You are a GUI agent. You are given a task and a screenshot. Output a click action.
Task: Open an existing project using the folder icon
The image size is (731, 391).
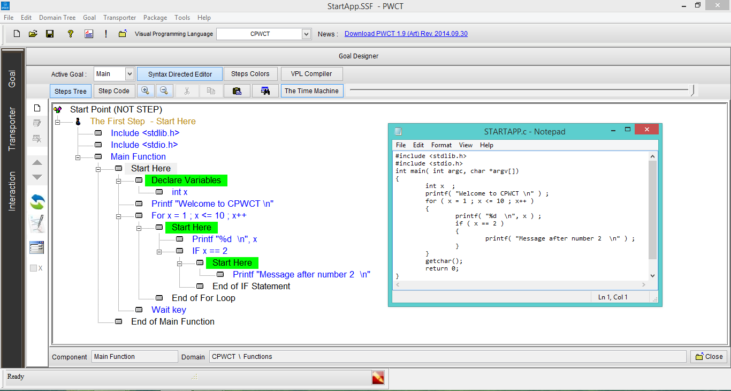point(33,33)
